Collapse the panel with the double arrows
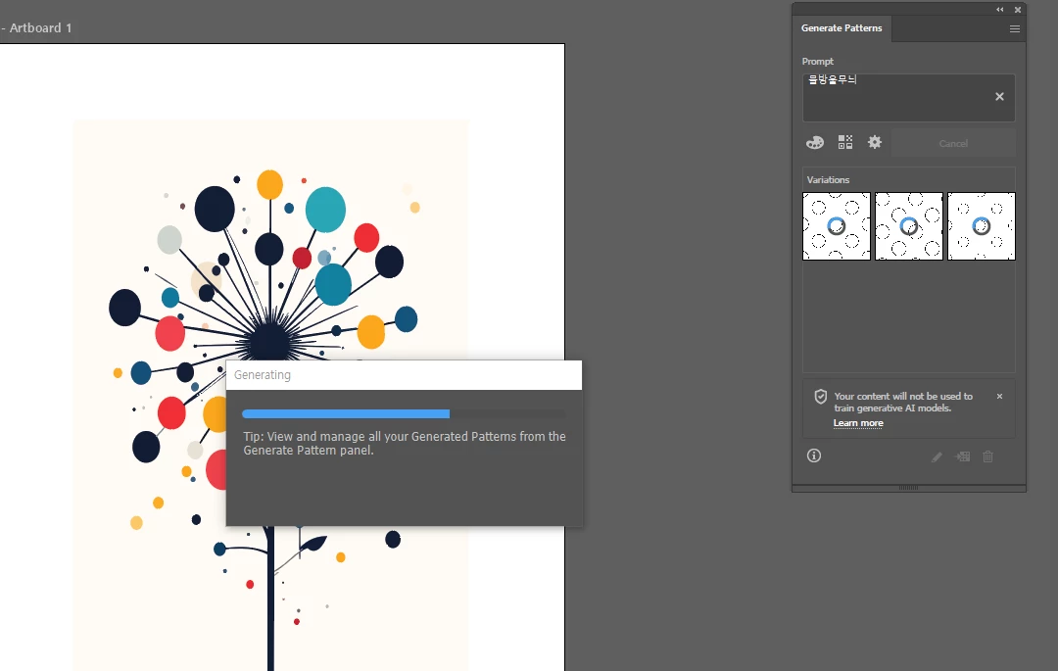 coord(1000,10)
